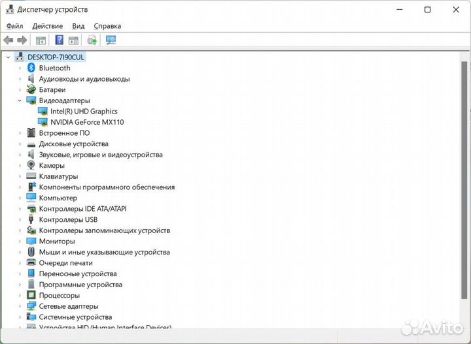
Task: Click the vertical scrollbar thumb
Action: tap(464, 180)
